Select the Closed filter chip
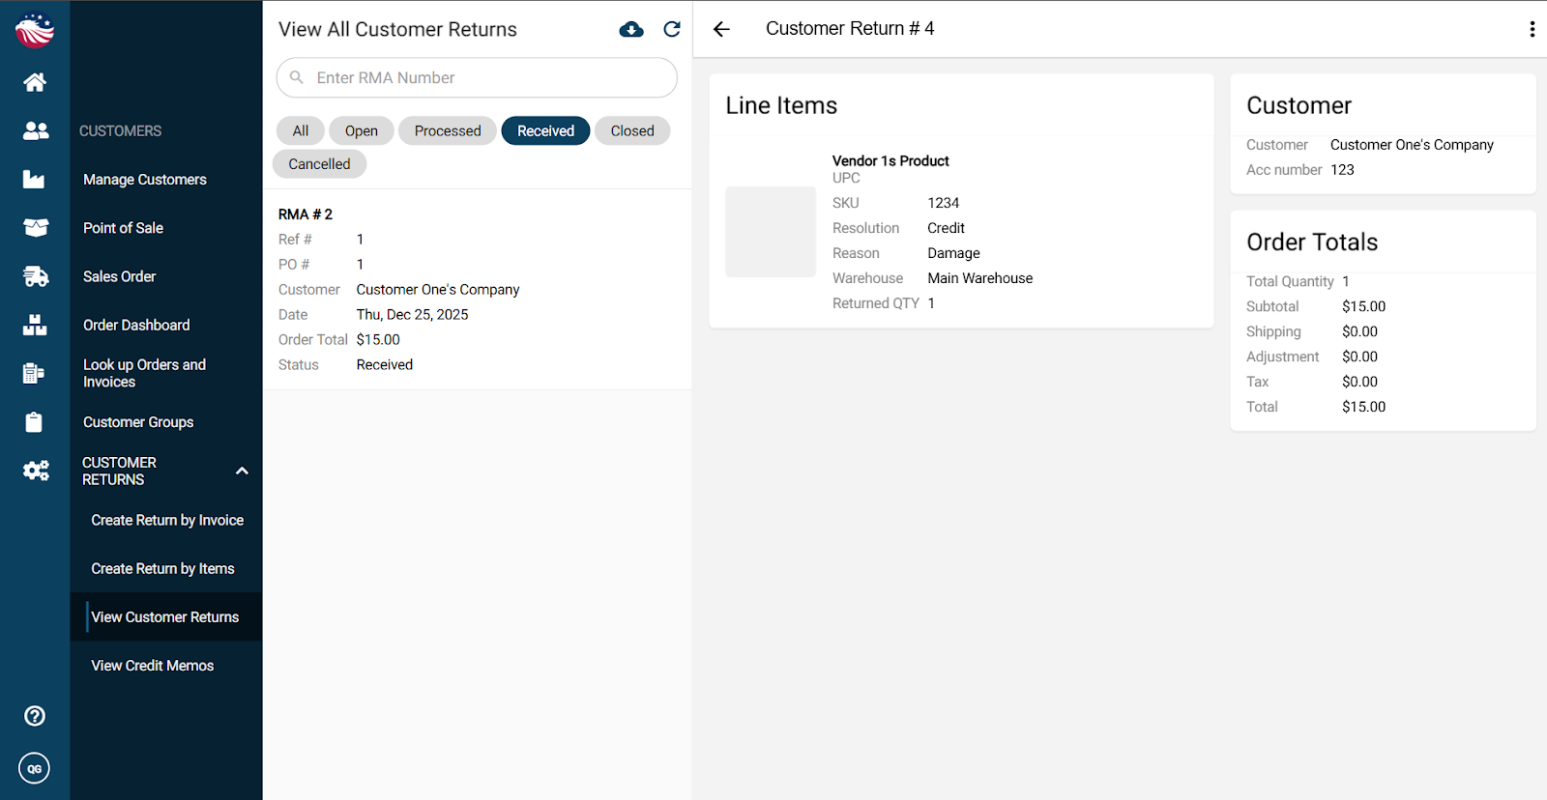Viewport: 1547px width, 800px height. click(x=631, y=131)
